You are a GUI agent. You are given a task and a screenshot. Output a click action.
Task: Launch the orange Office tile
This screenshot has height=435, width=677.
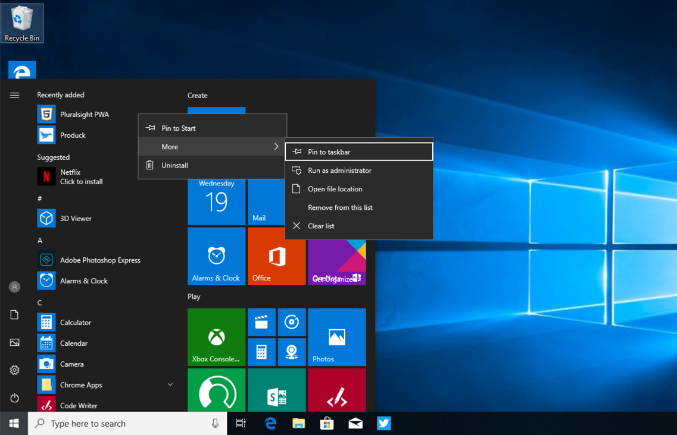click(276, 256)
